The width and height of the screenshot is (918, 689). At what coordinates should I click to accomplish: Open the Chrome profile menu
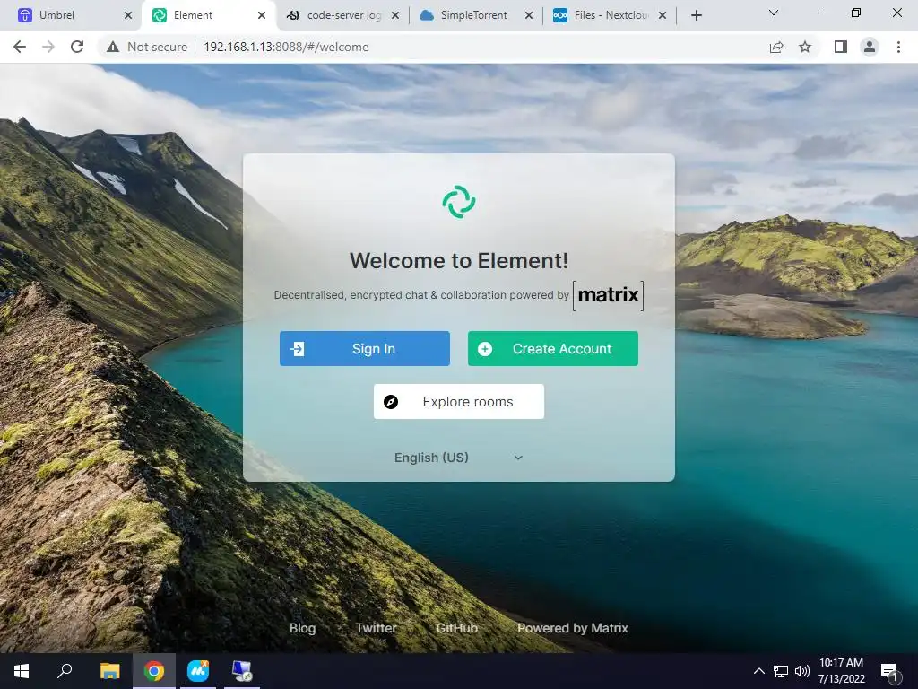870,47
